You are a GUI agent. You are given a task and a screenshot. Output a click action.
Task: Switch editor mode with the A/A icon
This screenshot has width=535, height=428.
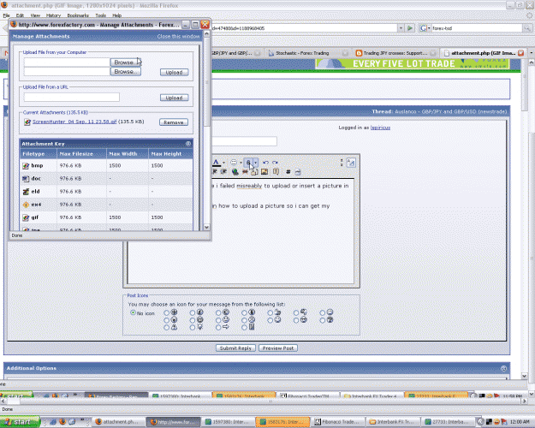351,163
